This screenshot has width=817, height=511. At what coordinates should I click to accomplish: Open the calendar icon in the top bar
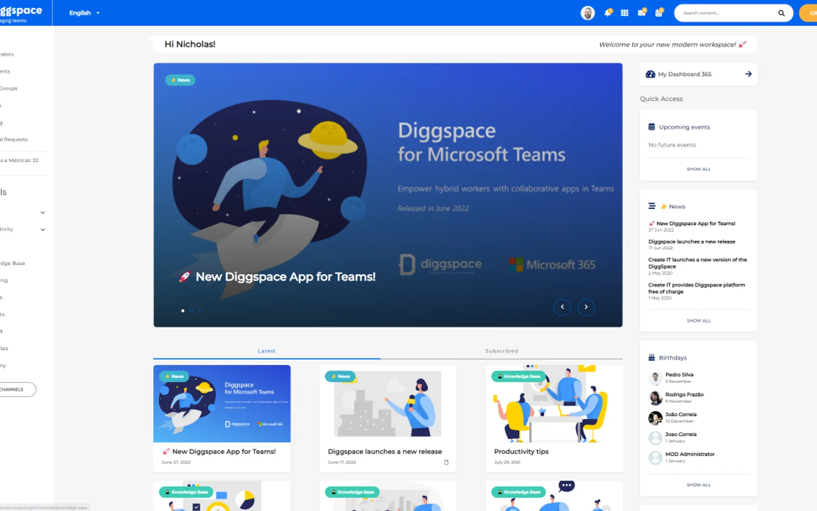tap(659, 13)
